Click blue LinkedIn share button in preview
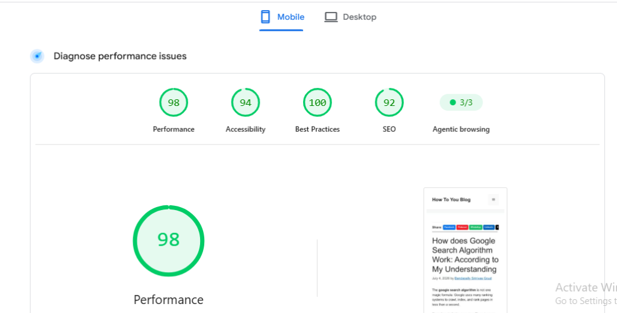The height and width of the screenshot is (313, 617). pyautogui.click(x=489, y=228)
